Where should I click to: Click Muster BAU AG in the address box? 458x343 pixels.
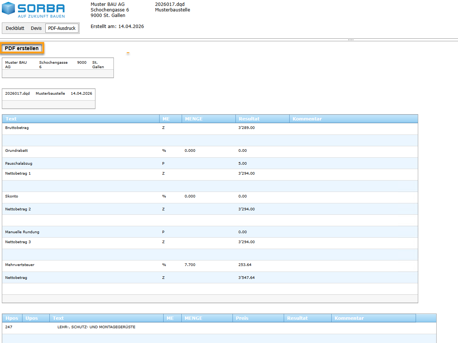coord(16,65)
